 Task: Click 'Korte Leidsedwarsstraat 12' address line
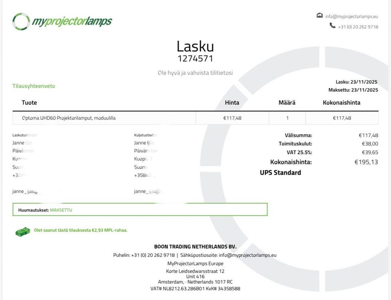195,271
